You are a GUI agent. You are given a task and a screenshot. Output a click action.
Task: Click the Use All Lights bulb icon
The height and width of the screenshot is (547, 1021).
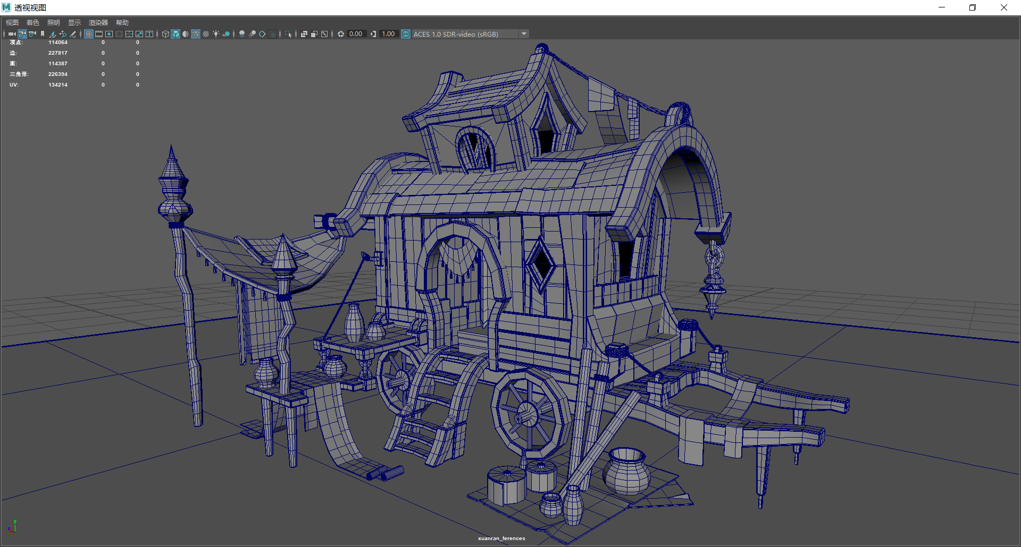[216, 34]
